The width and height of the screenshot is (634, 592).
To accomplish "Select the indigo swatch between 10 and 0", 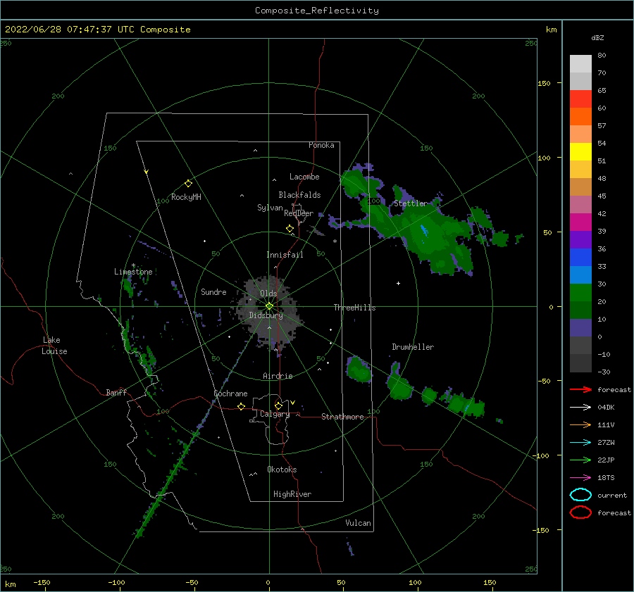I will (x=580, y=328).
